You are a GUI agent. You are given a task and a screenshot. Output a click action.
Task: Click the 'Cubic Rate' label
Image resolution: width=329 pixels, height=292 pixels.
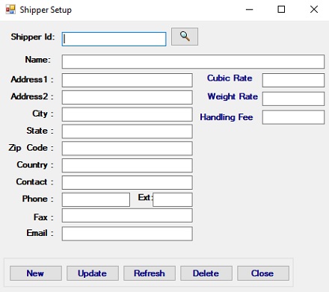click(x=230, y=78)
